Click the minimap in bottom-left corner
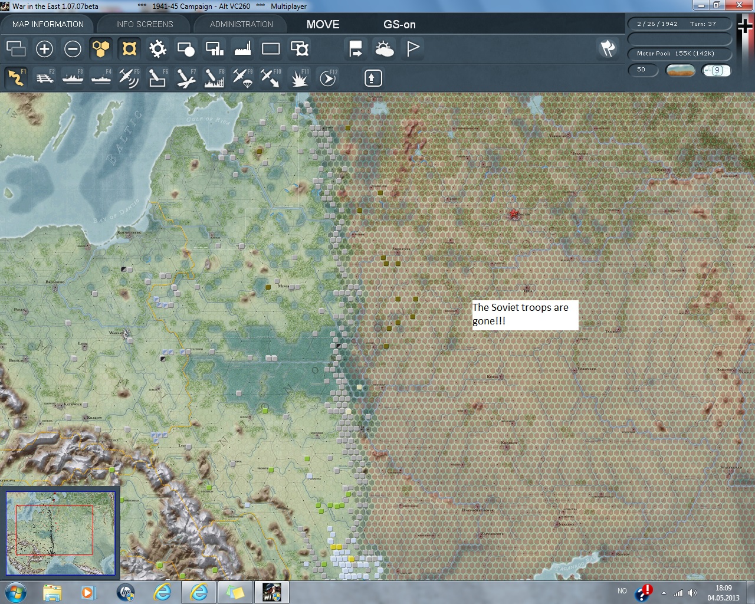Viewport: 755px width, 604px height. [x=60, y=533]
